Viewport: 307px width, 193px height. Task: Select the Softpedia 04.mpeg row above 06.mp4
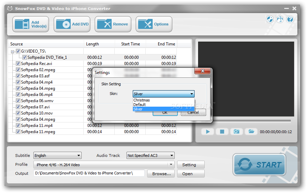[x=38, y=88]
